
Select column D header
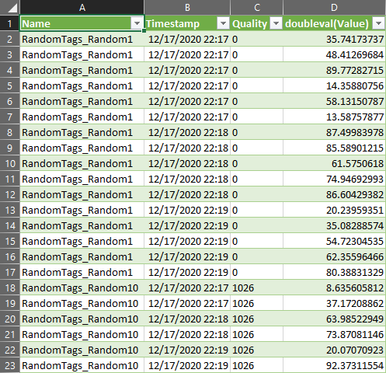334,7
